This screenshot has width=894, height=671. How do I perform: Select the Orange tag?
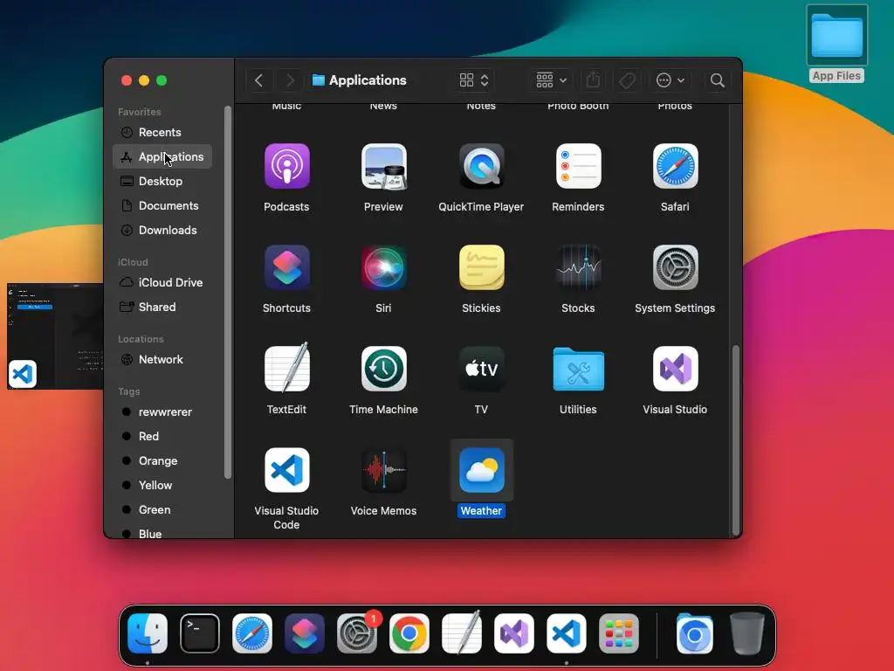click(x=162, y=461)
